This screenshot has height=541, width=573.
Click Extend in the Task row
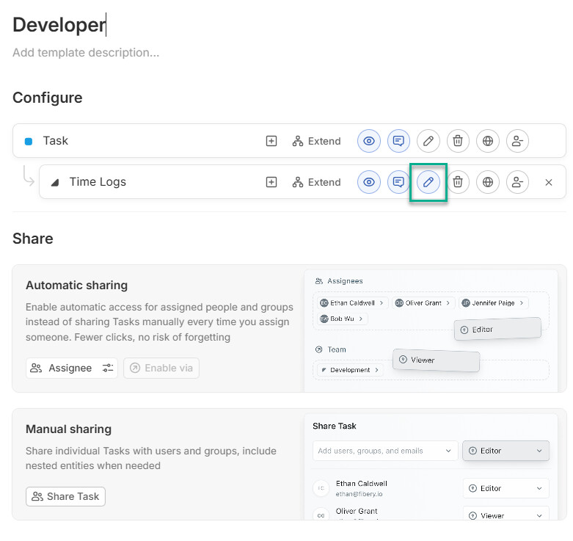(x=316, y=141)
